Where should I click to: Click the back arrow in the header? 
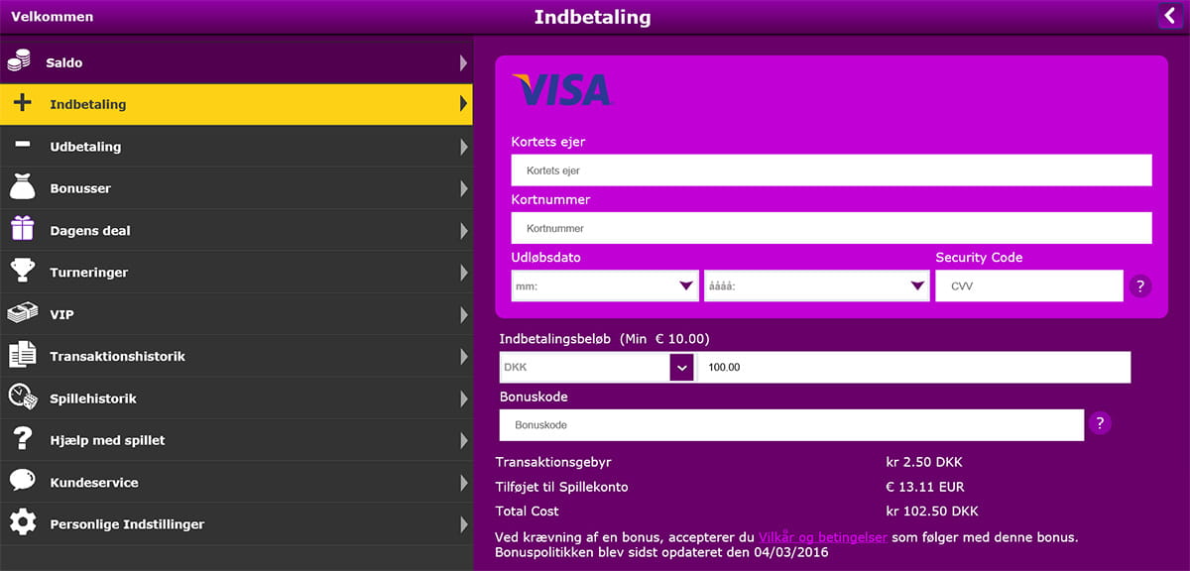(1169, 16)
